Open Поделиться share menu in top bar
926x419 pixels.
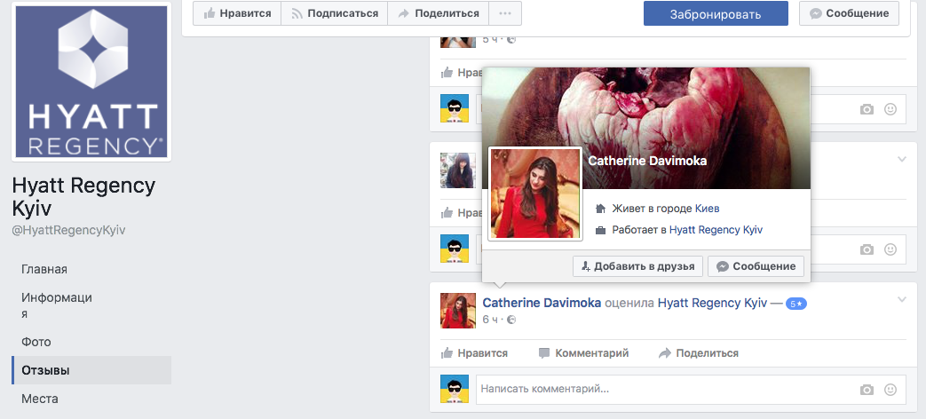point(438,13)
